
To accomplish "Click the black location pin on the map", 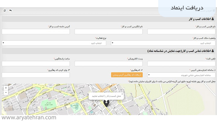I will pyautogui.click(x=106, y=103).
